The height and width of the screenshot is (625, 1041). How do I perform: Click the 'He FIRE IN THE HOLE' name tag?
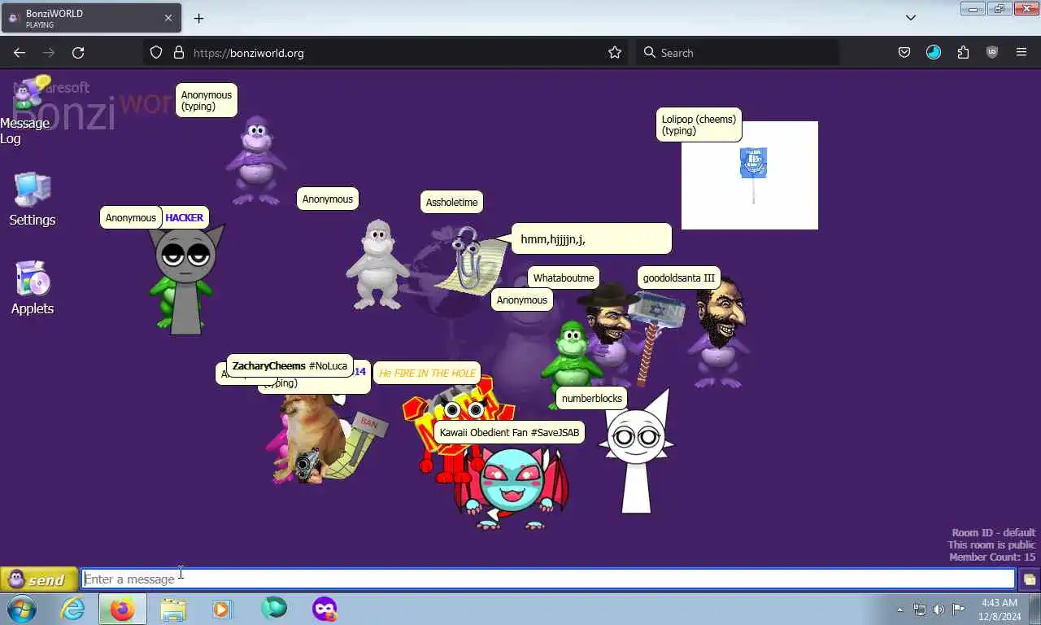pyautogui.click(x=427, y=373)
